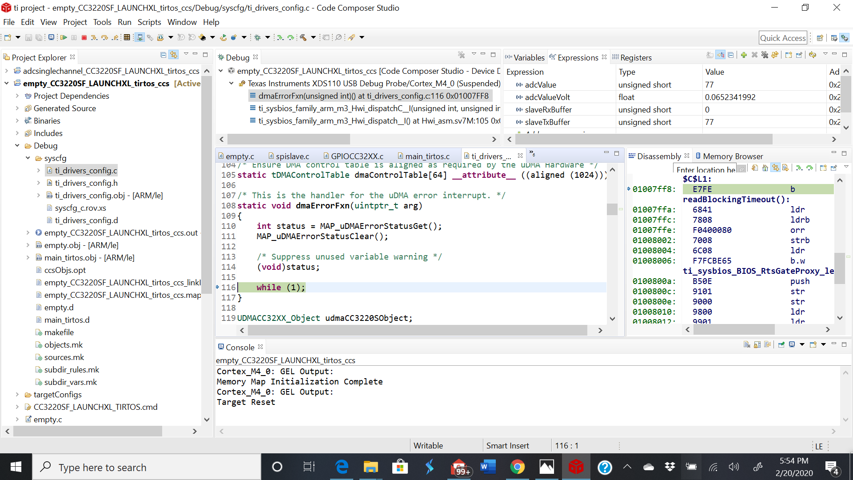The width and height of the screenshot is (853, 480).
Task: Open Chrome from the Windows taskbar
Action: pyautogui.click(x=517, y=467)
